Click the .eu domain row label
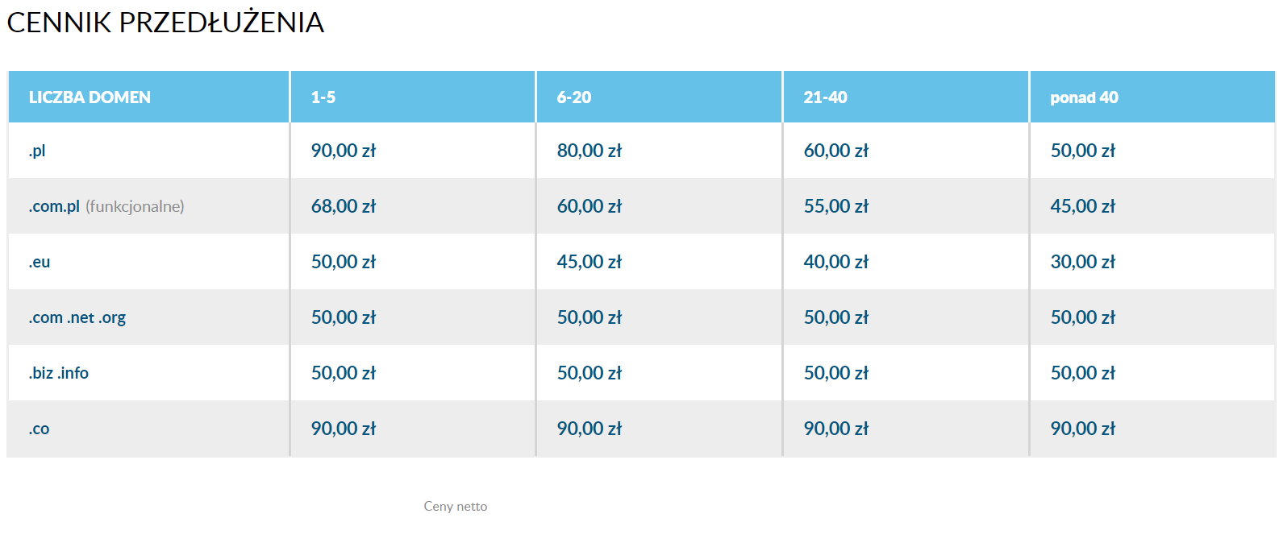This screenshot has height=547, width=1279. [x=40, y=262]
